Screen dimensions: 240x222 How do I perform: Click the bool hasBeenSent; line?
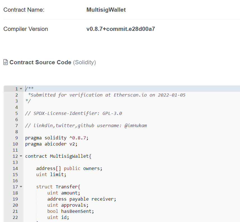[x=71, y=211]
